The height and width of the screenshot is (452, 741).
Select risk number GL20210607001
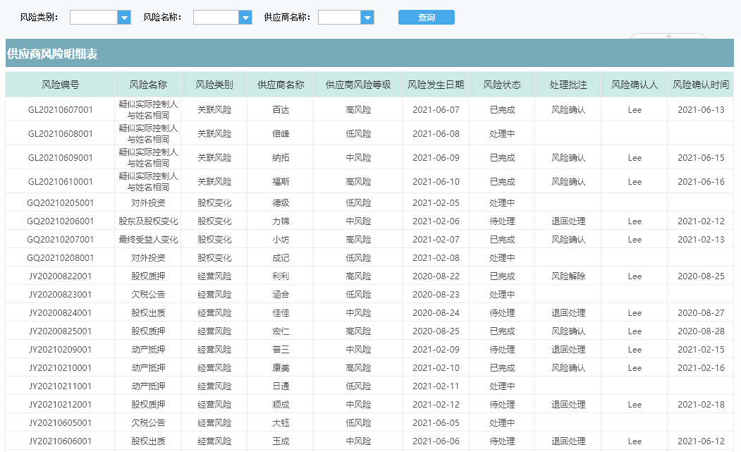(x=60, y=110)
